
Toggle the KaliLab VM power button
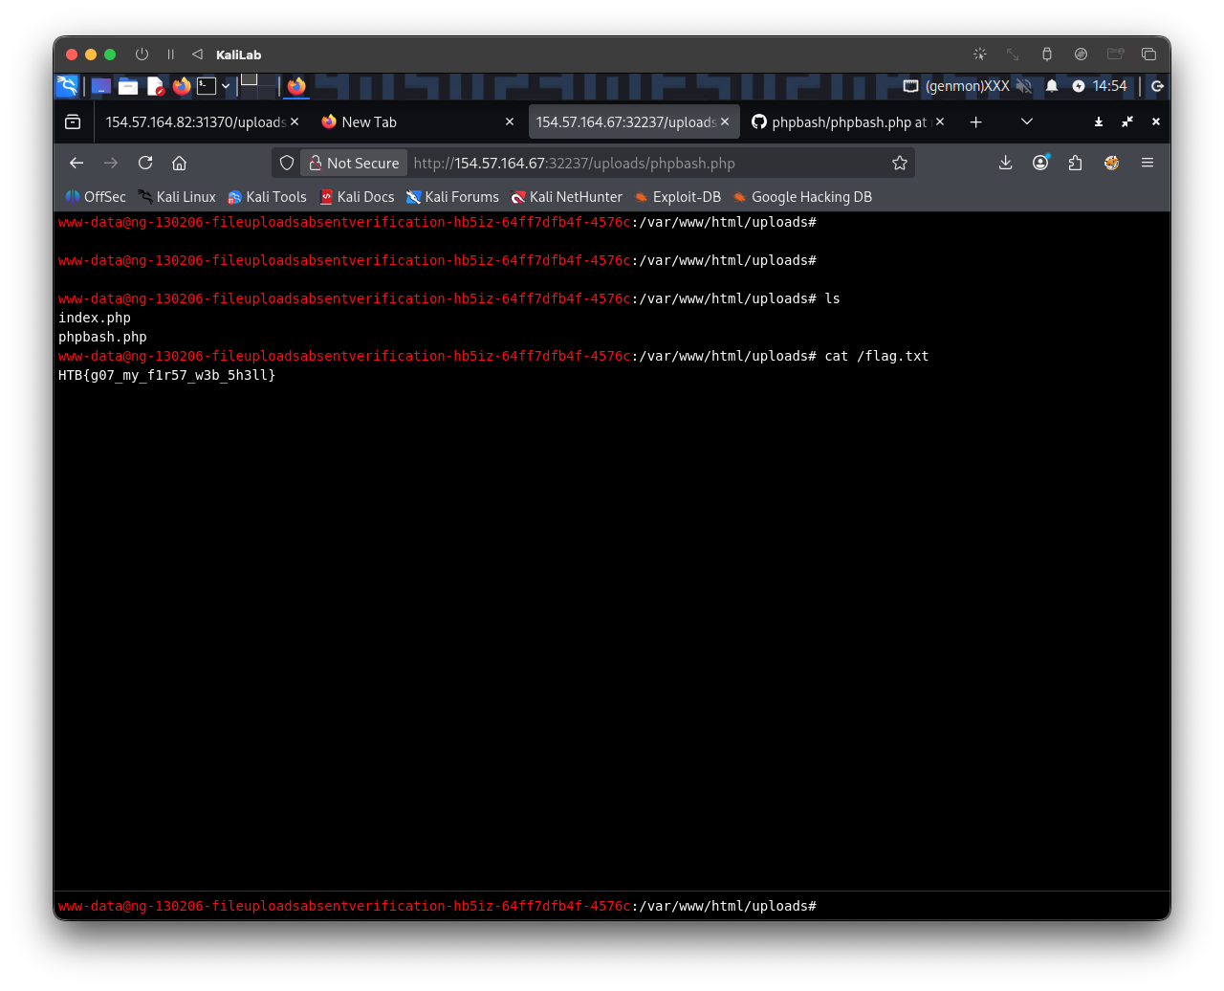tap(142, 55)
